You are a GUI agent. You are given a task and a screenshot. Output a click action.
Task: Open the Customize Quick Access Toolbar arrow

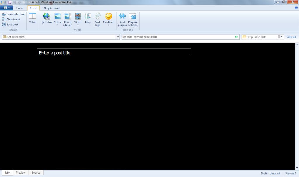coord(24,3)
